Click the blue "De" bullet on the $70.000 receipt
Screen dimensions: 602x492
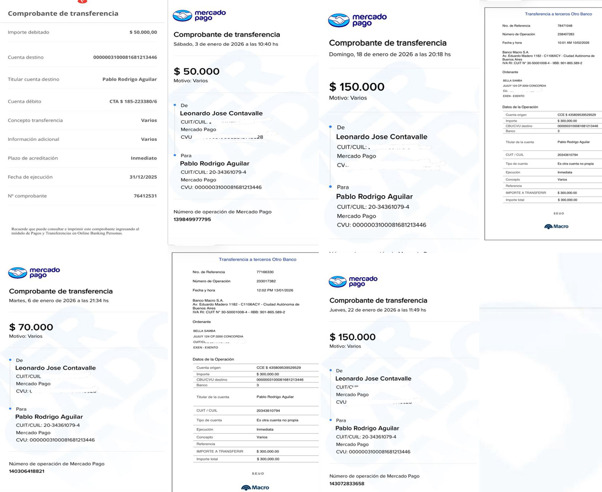click(10, 360)
